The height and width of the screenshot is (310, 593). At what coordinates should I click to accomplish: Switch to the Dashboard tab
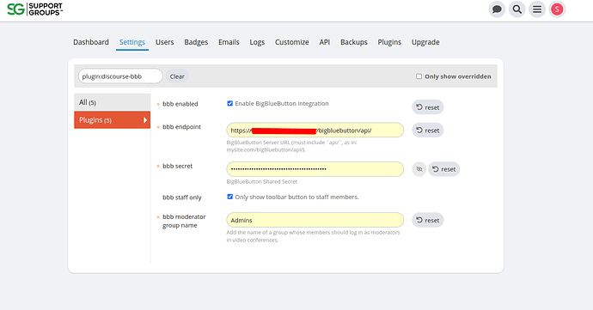click(91, 42)
